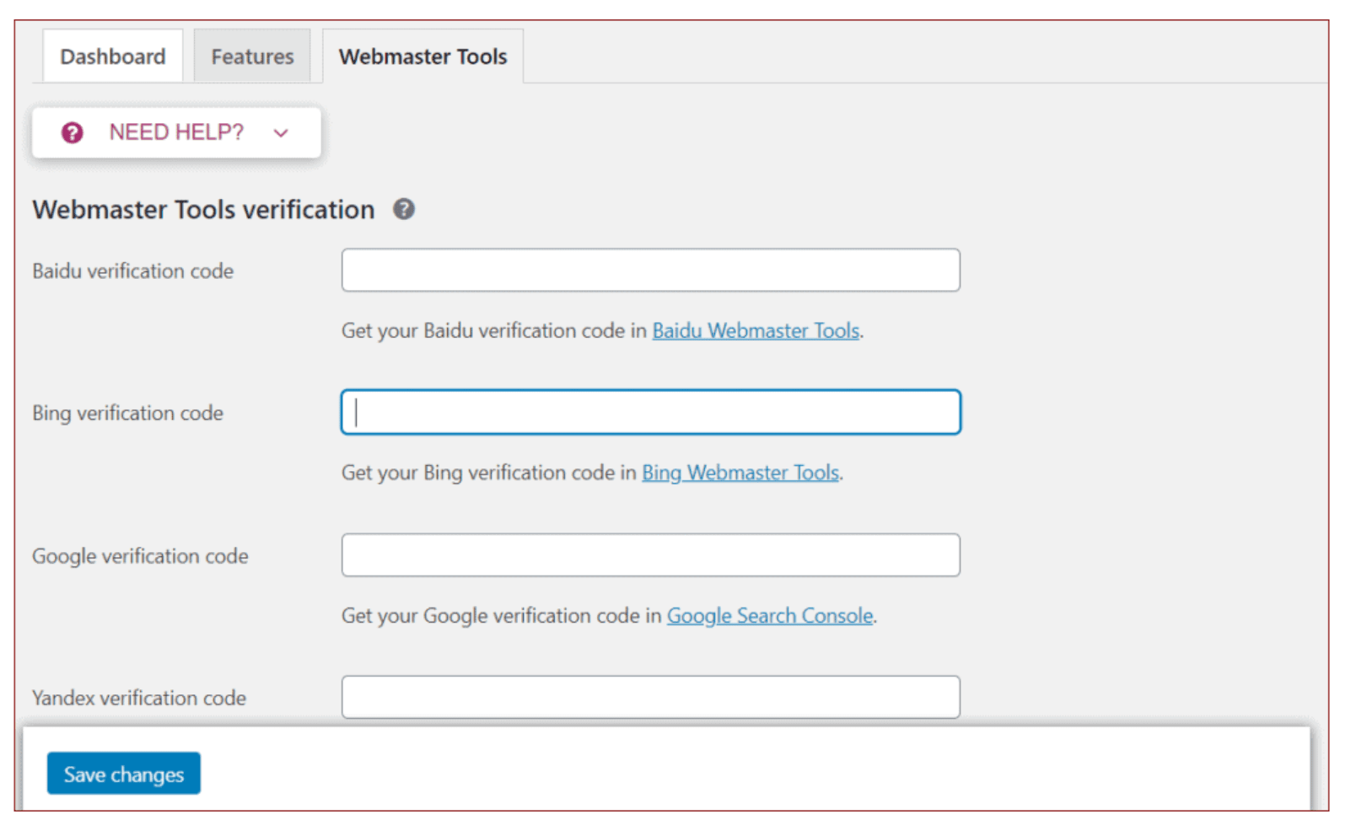
Task: Open the Dashboard tab
Action: tap(113, 56)
